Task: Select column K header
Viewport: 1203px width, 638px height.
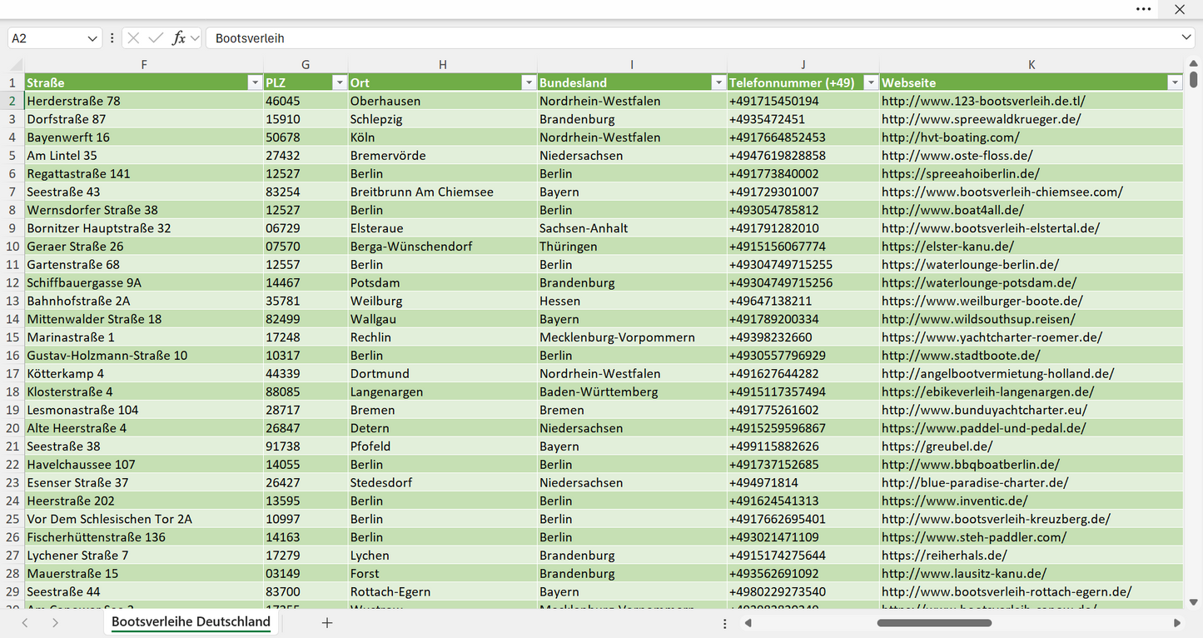Action: (1031, 65)
